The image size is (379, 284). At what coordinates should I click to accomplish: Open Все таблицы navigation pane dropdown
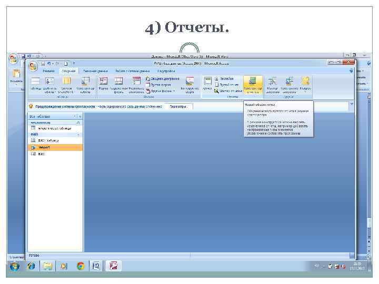tap(74, 116)
